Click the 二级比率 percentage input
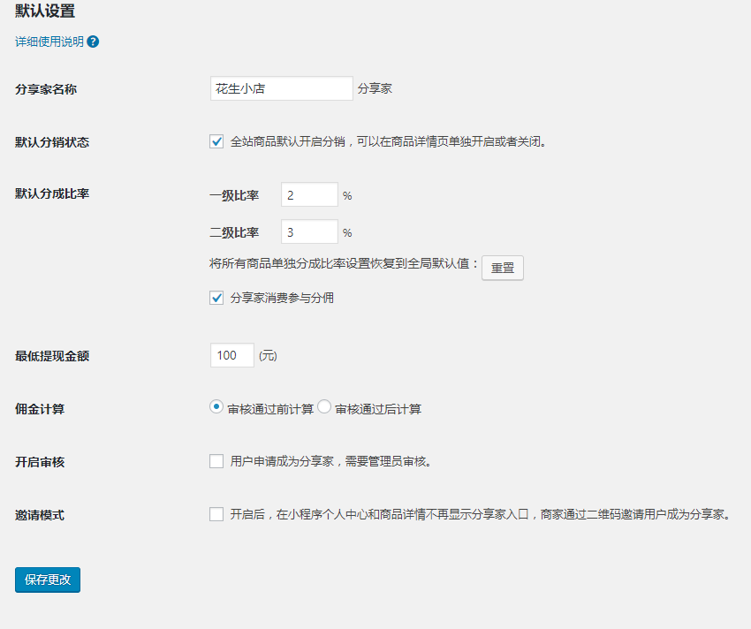 click(309, 232)
